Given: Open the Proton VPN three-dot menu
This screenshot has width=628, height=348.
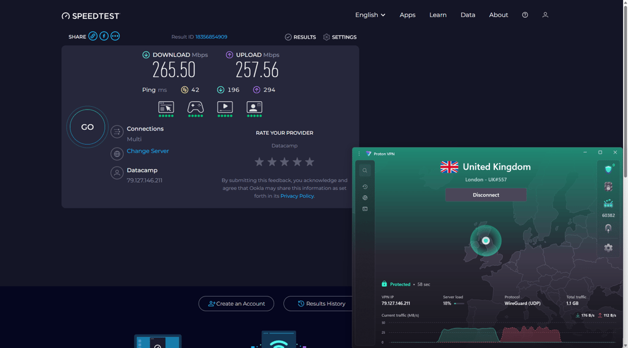Looking at the screenshot, I should pos(359,154).
